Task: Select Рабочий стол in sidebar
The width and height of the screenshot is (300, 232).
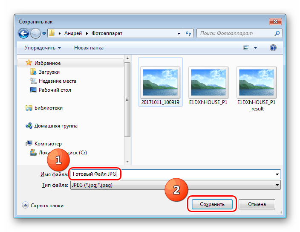Action: coord(55,90)
